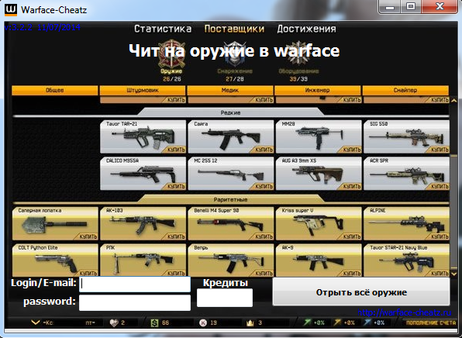462x338 pixels.
Task: Open the warface-cheatz.ru link
Action: coord(405,312)
